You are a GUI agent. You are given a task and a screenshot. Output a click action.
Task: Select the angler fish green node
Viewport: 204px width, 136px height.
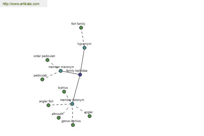tap(48, 105)
